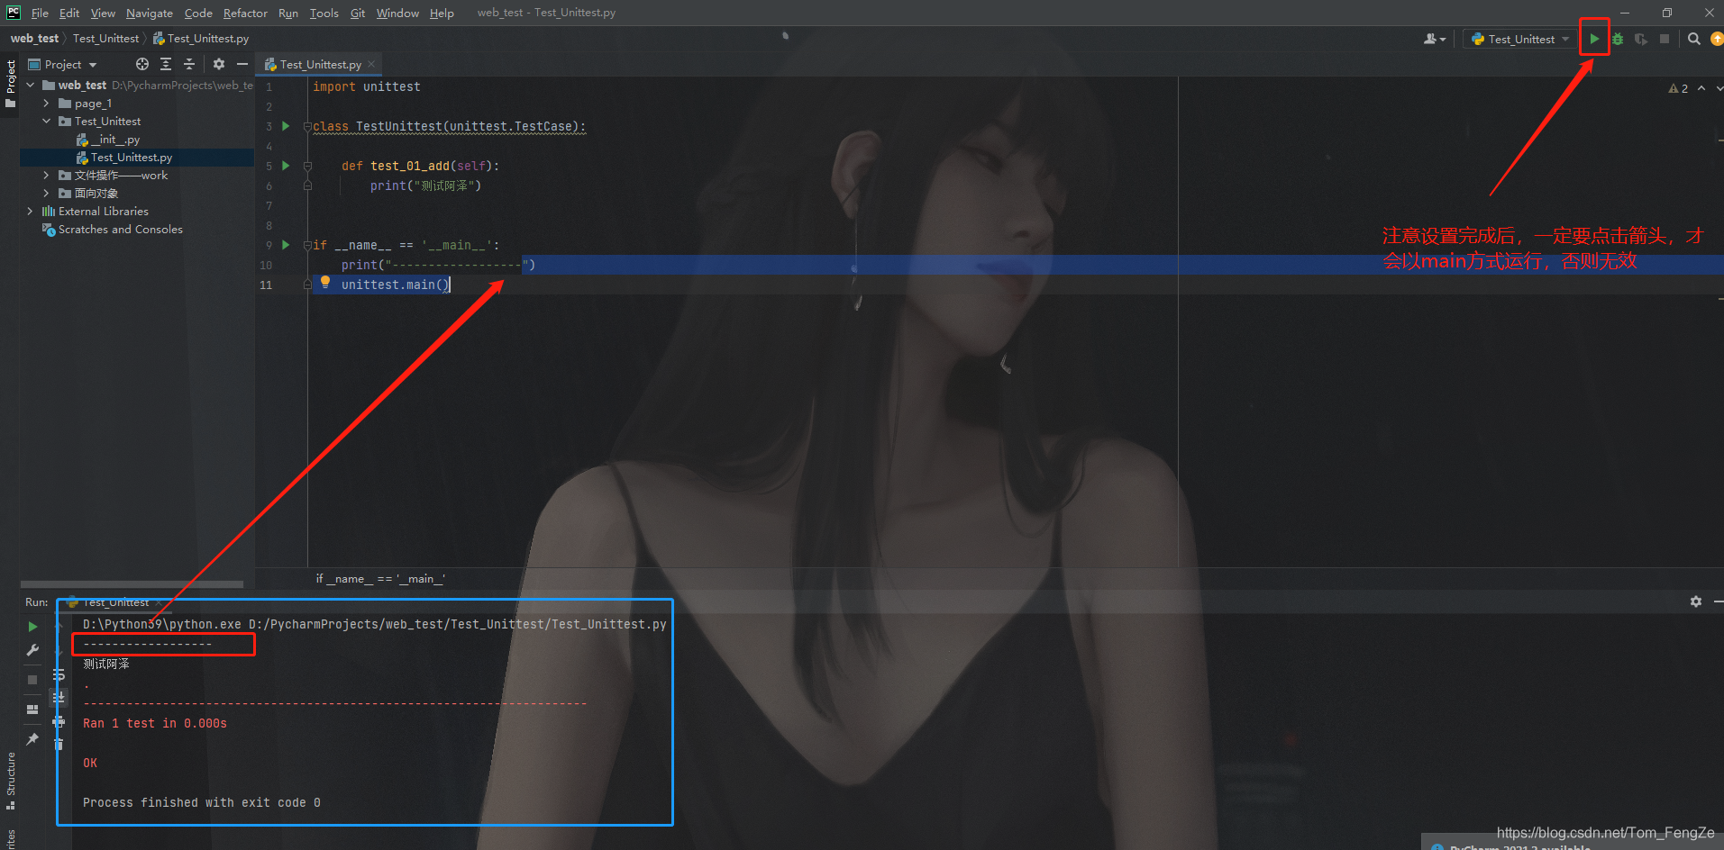Image resolution: width=1724 pixels, height=850 pixels.
Task: Collapse the web_test project root
Action: (x=31, y=85)
